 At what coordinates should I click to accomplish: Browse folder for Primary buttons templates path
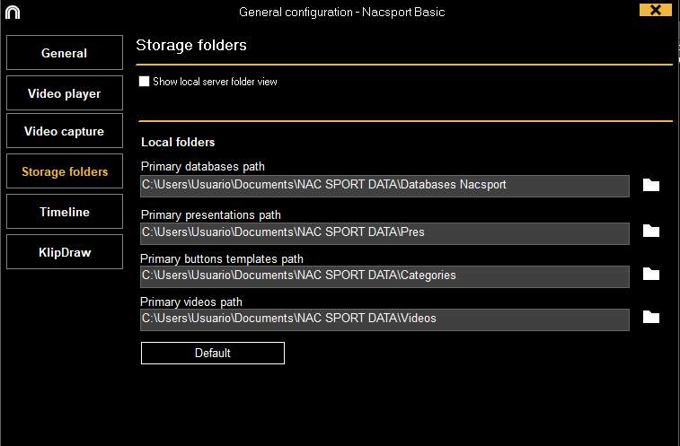(651, 274)
